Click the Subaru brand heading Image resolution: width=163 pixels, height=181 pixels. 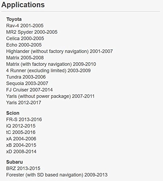tap(15, 162)
